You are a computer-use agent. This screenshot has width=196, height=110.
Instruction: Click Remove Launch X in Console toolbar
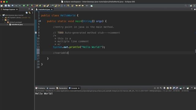tap(158, 88)
